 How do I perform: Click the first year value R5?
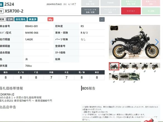(82, 26)
